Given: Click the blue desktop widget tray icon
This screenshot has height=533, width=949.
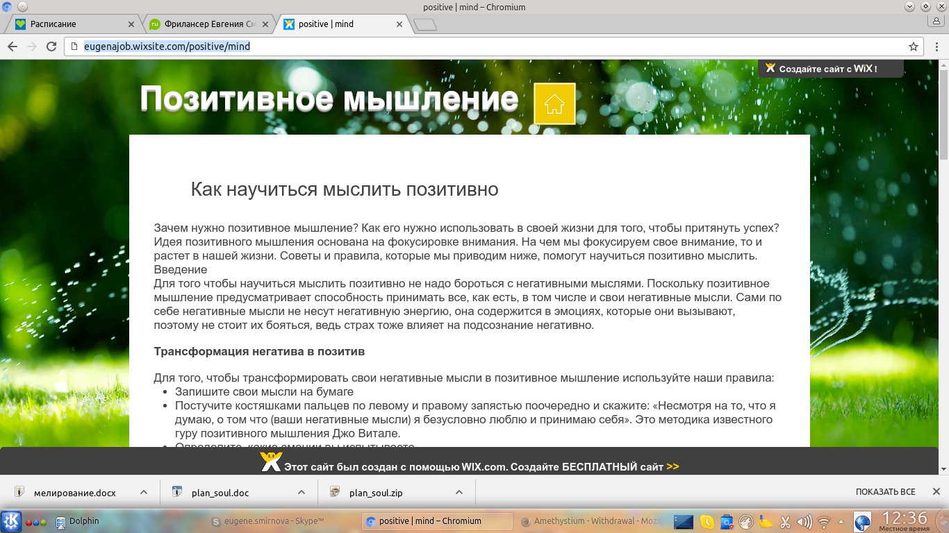Looking at the screenshot, I should (x=684, y=521).
